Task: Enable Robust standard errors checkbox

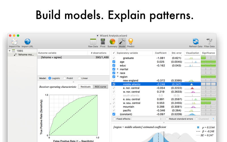Action: coord(167,119)
